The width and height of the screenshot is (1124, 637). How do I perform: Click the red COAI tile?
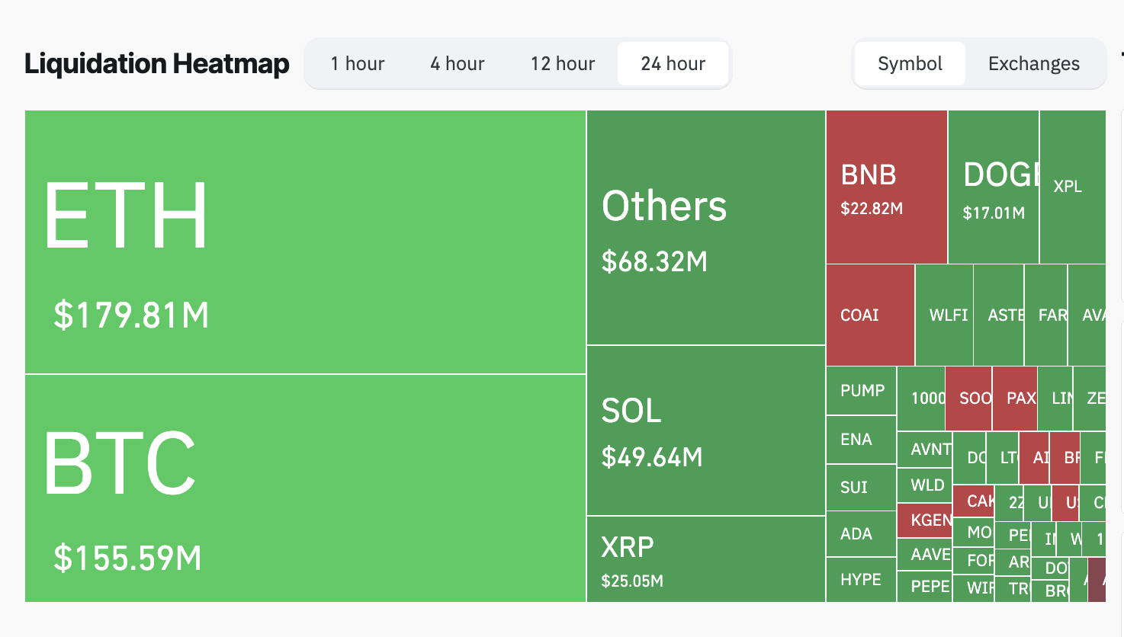869,314
